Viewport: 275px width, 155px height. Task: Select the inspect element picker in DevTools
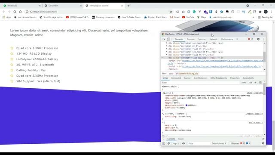click(x=164, y=39)
